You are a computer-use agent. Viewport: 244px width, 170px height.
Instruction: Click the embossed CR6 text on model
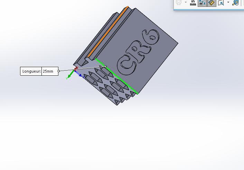point(138,52)
